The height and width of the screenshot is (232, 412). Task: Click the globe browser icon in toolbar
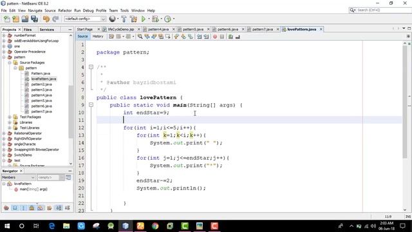coord(112,19)
